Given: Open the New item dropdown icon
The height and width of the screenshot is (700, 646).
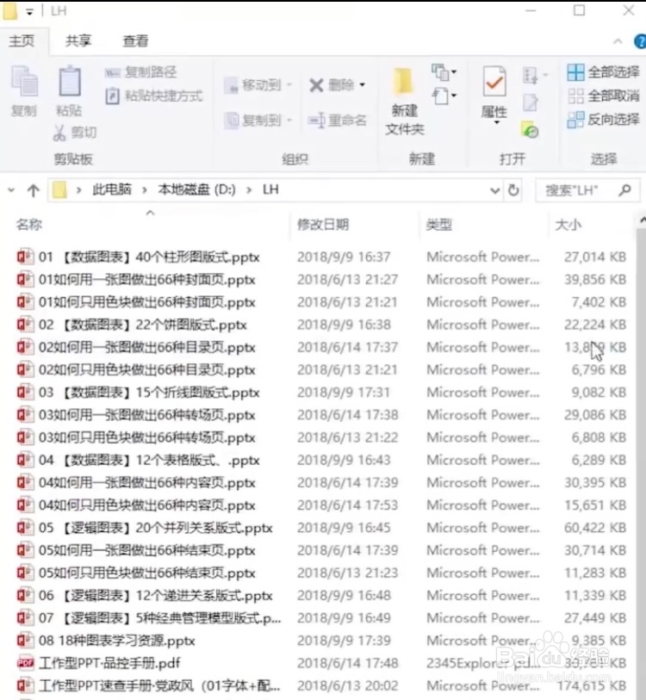Looking at the screenshot, I should (x=444, y=71).
